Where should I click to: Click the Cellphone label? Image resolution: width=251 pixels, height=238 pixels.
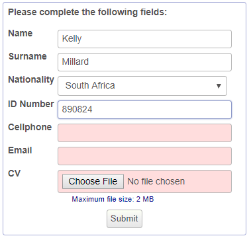pos(30,128)
